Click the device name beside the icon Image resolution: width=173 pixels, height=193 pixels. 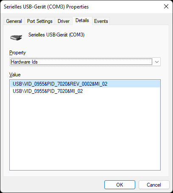[x=56, y=35]
